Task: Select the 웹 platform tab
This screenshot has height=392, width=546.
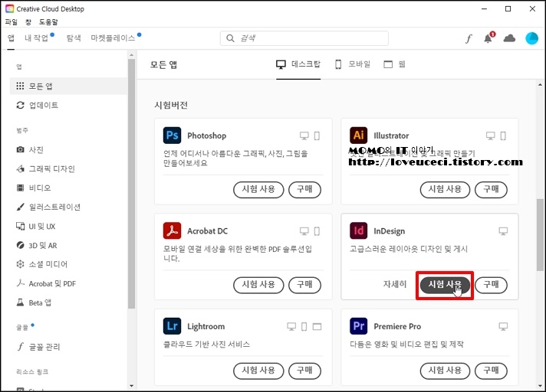Action: (394, 64)
